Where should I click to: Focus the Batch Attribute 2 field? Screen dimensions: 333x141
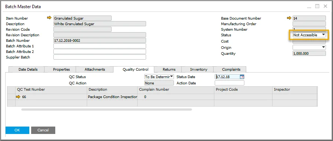(100, 51)
